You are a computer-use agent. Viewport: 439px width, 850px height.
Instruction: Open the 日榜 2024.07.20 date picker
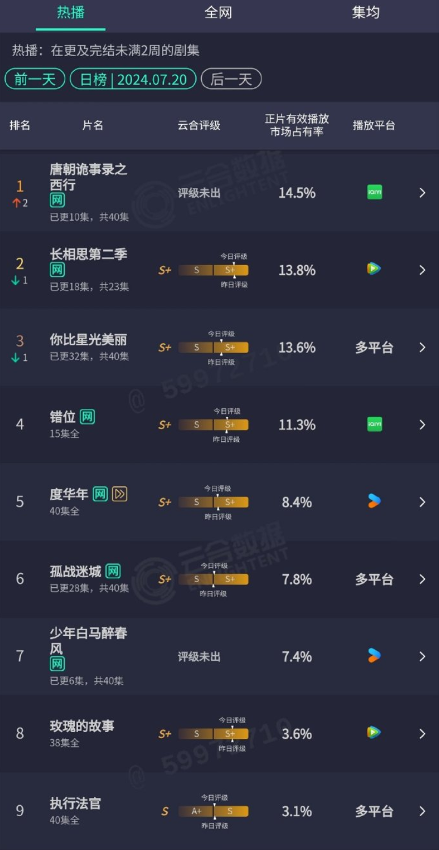133,79
